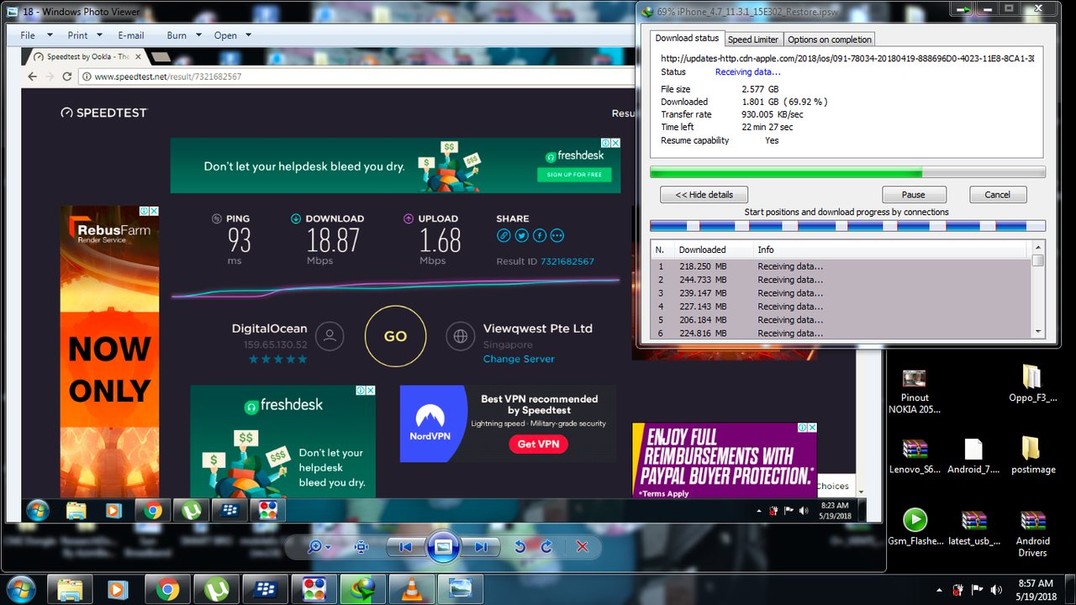Click the Actual size button in Photo Viewer
1076x605 pixels.
[x=361, y=547]
